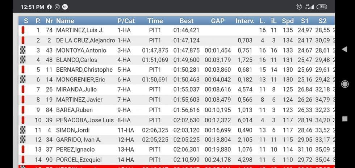Tap the Facebook notification icon
This screenshot has height=168, width=355.
click(49, 7)
